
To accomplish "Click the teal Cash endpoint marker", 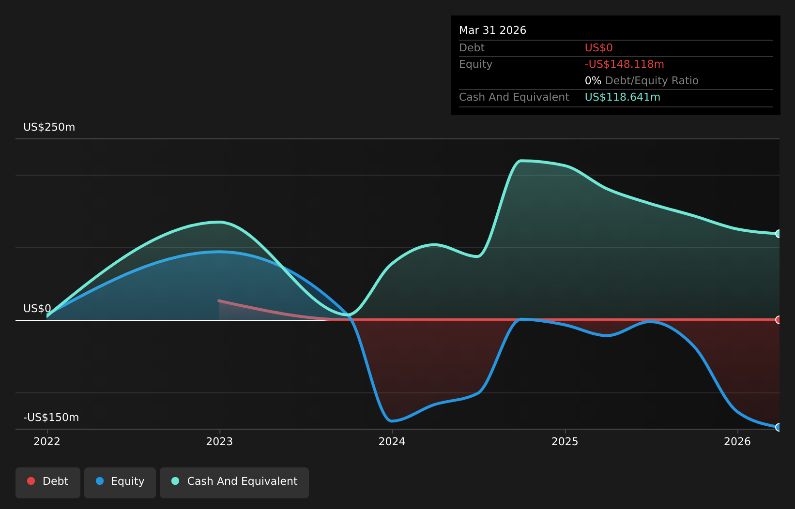I will (779, 234).
